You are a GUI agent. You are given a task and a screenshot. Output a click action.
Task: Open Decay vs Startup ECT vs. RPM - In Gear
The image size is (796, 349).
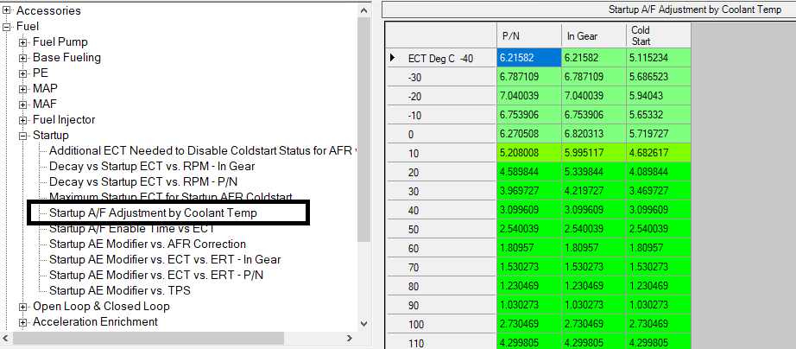pyautogui.click(x=151, y=166)
